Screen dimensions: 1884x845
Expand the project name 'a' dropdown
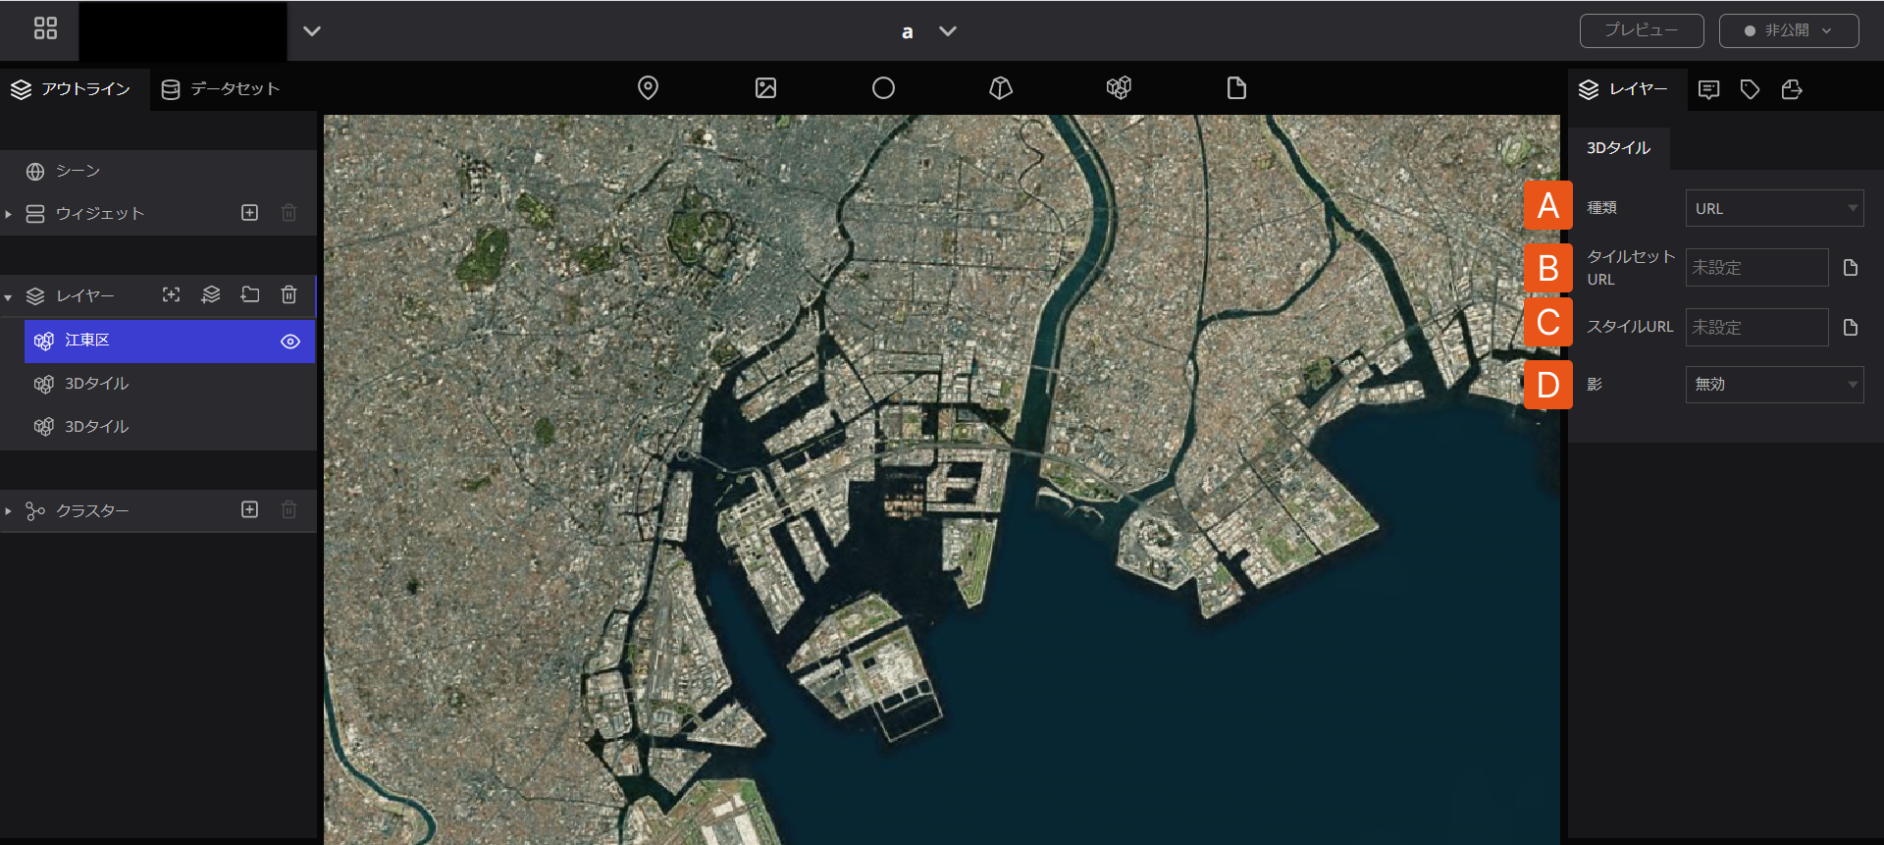coord(947,31)
